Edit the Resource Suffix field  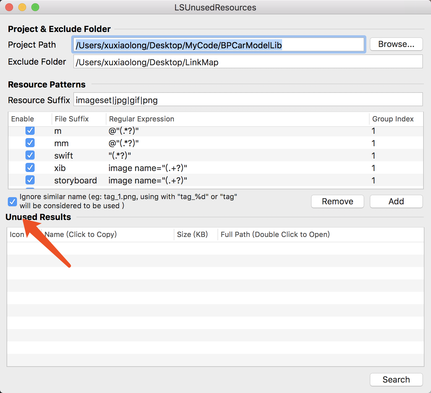[x=248, y=100]
